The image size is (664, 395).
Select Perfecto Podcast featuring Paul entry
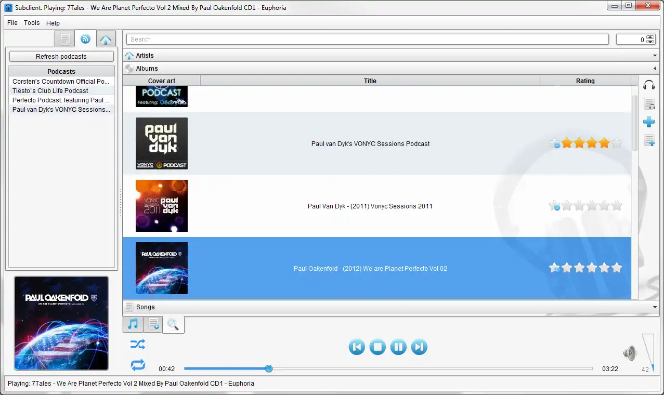[x=61, y=100]
